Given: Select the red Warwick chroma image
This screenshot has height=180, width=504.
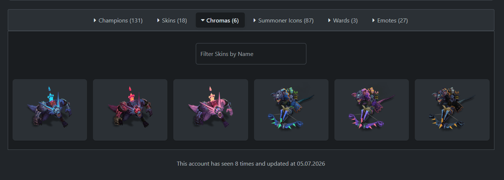Looking at the screenshot, I should point(130,110).
